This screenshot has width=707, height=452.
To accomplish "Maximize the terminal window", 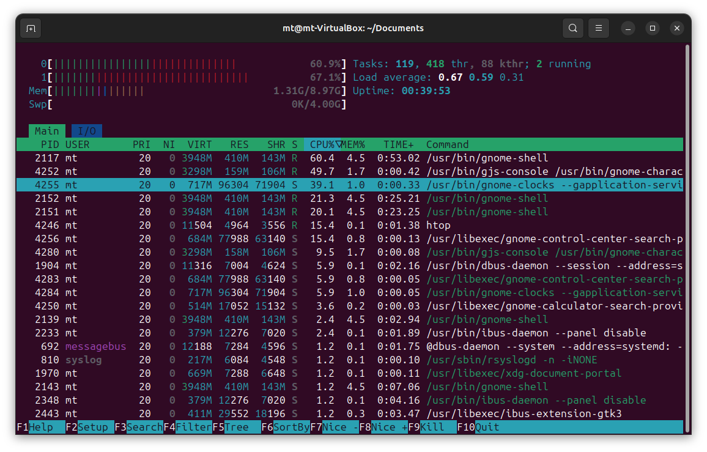I will click(653, 28).
